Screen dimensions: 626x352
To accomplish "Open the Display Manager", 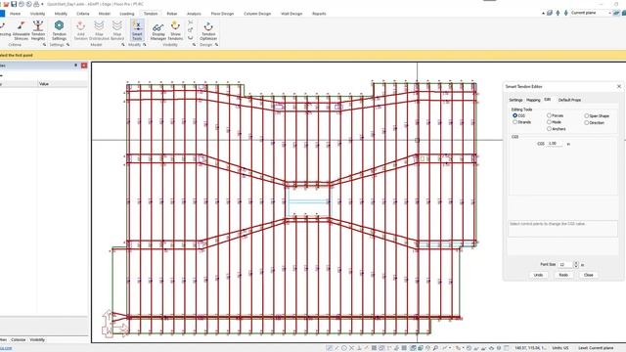I will coord(158,30).
